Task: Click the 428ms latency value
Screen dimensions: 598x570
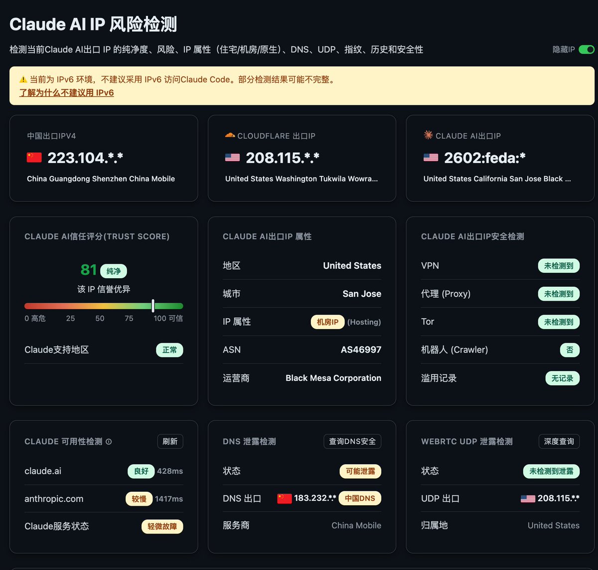Action: (170, 471)
